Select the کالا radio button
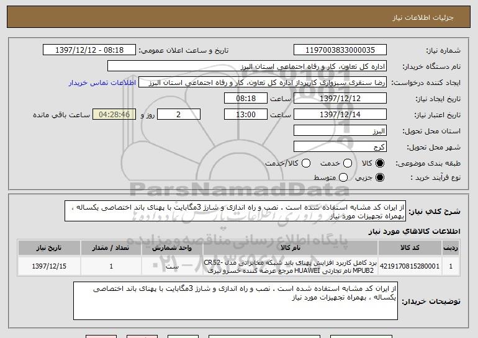 [x=379, y=163]
